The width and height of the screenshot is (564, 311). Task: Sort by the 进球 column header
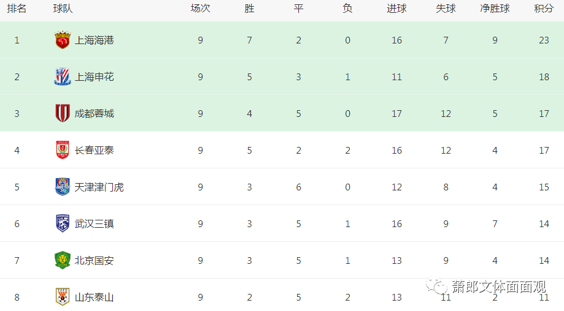[396, 8]
